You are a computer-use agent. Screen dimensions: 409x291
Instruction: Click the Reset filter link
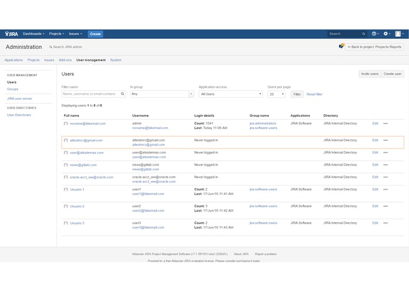click(314, 94)
